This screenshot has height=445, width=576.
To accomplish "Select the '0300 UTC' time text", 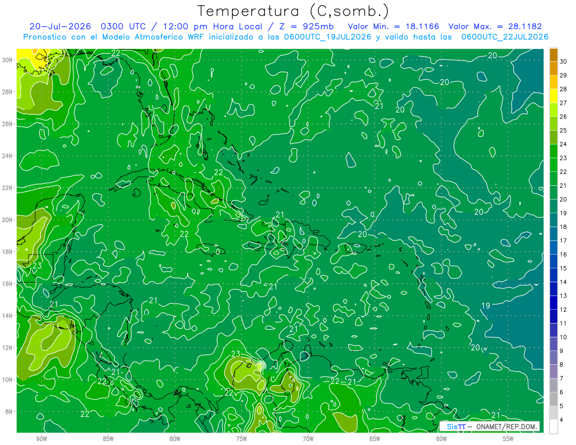I will coord(123,26).
